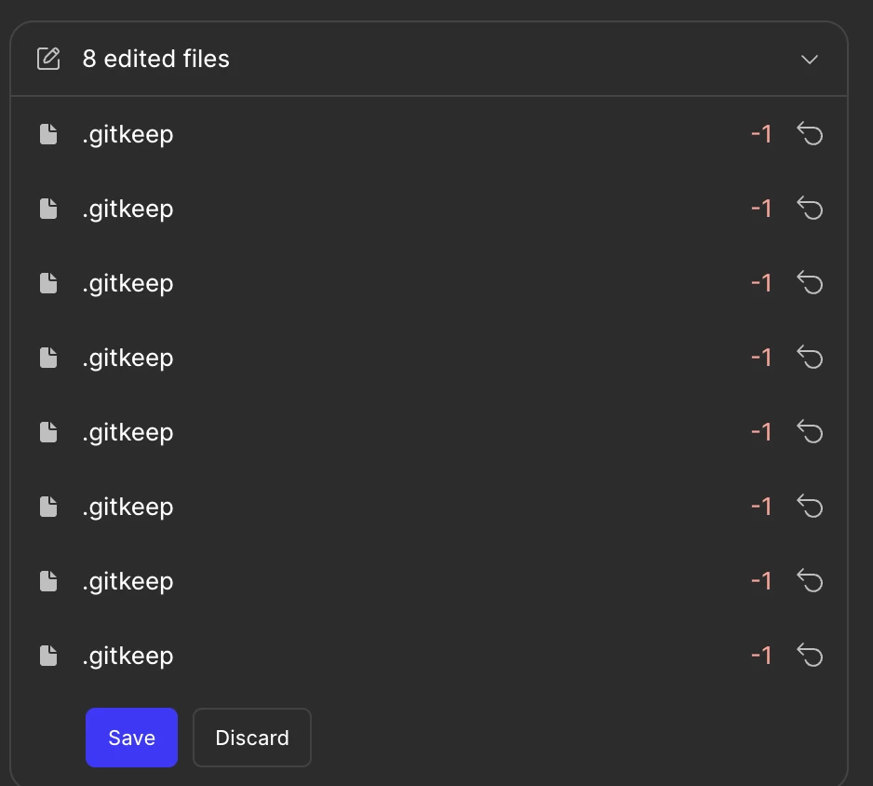873x786 pixels.
Task: Click the edit pencil icon in header
Action: [48, 59]
